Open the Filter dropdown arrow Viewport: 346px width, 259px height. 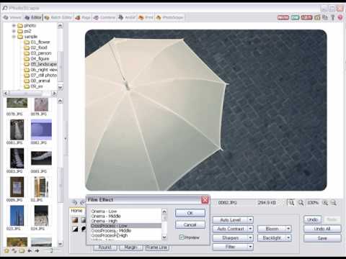pos(250,247)
